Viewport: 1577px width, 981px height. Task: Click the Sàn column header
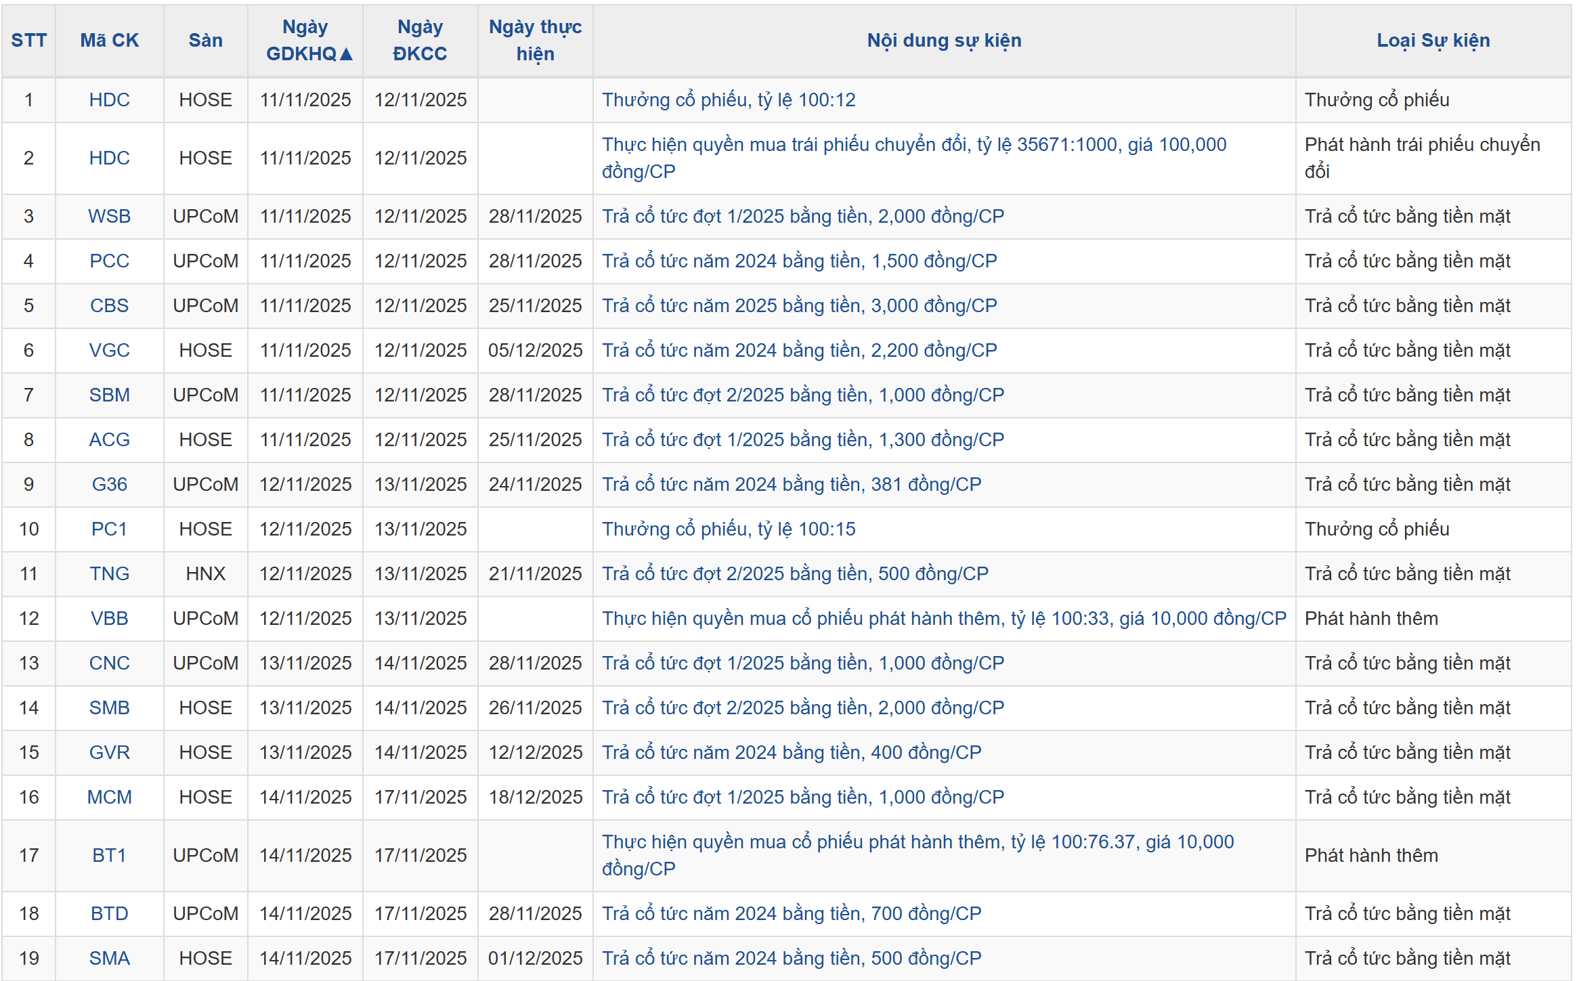(205, 40)
